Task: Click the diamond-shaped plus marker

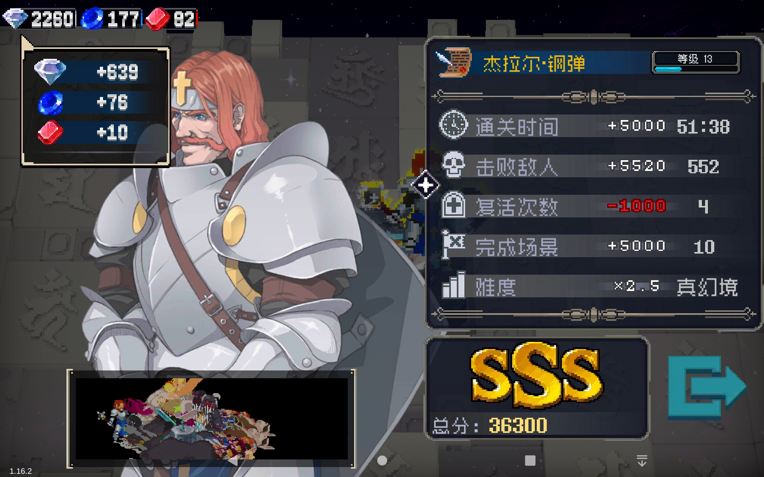Action: (425, 185)
